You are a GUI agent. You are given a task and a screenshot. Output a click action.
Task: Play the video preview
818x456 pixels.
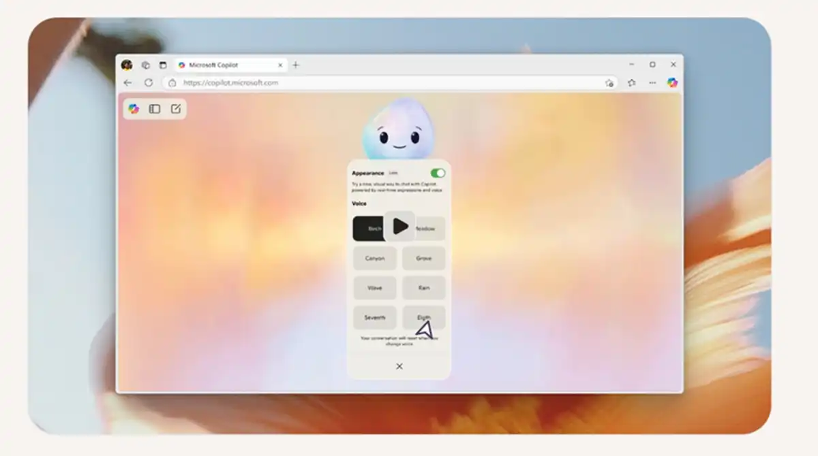399,227
